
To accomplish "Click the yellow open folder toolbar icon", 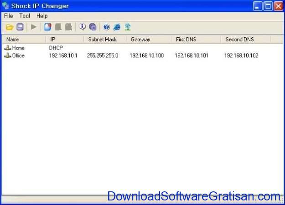I will click(x=10, y=27).
